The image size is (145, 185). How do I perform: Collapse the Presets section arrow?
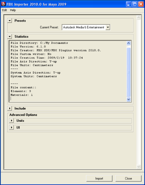pyautogui.click(x=10, y=21)
